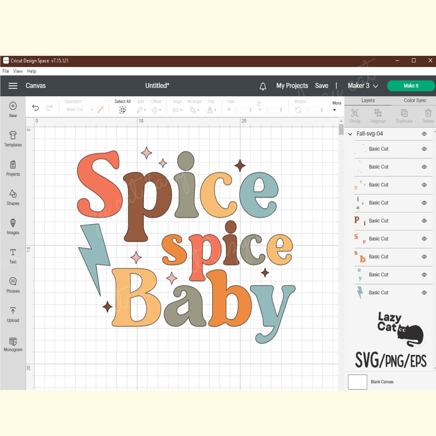Open the hamburger menu
The height and width of the screenshot is (436, 436).
(13, 86)
